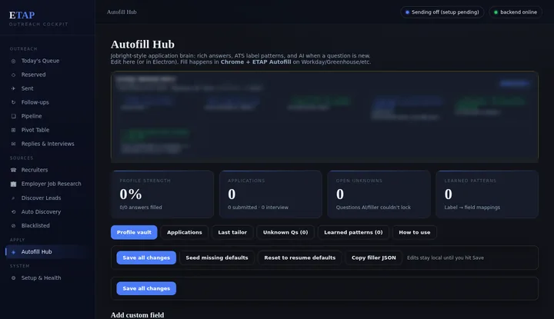The image size is (554, 319).
Task: Click the Recruiters phone icon
Action: (x=13, y=170)
